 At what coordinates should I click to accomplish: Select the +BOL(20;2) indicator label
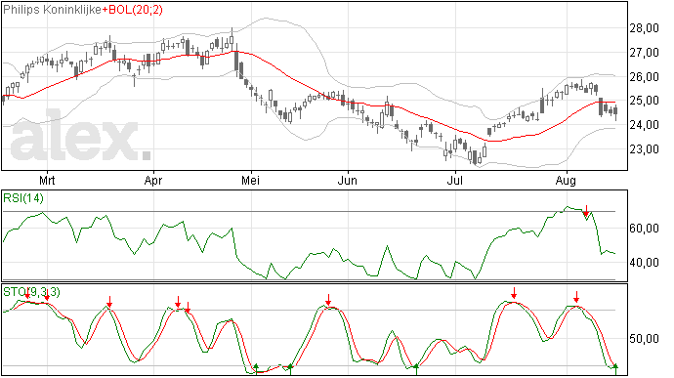tap(133, 10)
